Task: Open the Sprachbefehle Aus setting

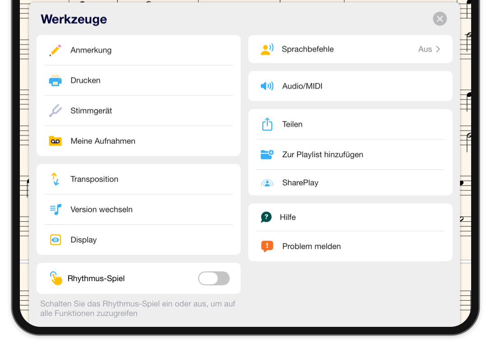Action: (x=425, y=49)
